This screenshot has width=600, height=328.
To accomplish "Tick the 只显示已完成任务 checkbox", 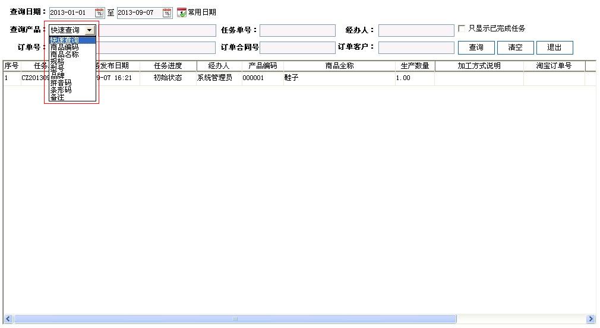I will pos(462,28).
